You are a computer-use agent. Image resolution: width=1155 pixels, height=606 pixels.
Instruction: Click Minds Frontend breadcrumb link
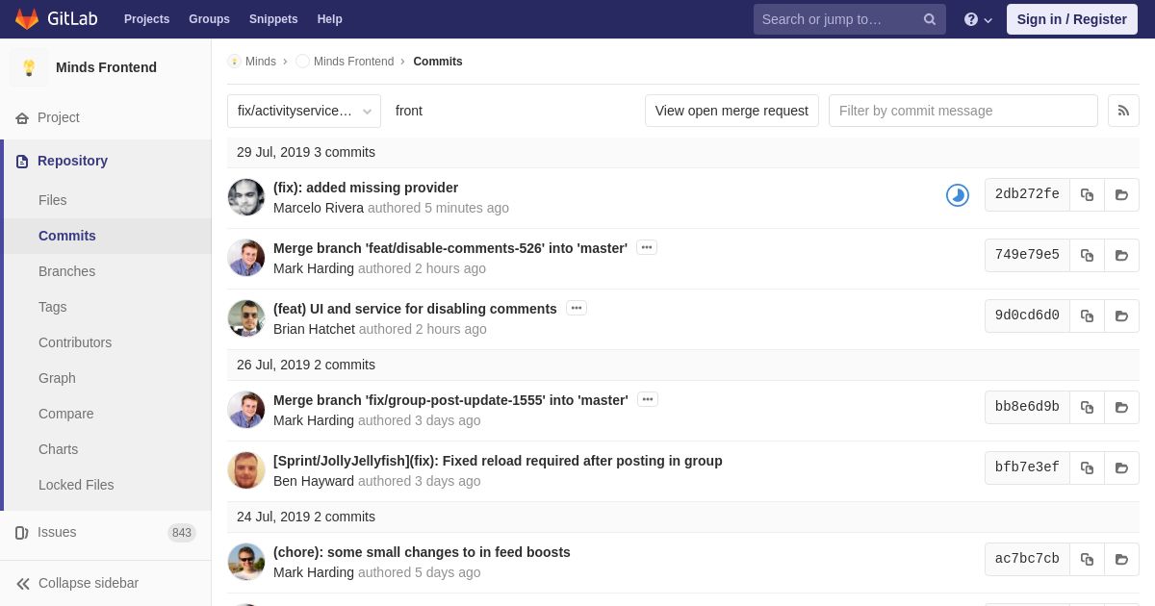click(x=353, y=62)
